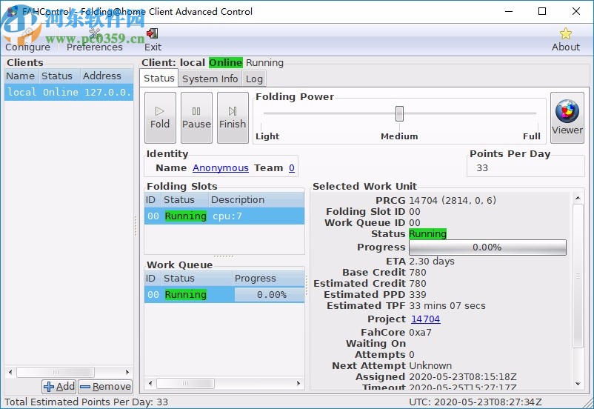Click Clients list scroll right arrow
This screenshot has height=409, width=594.
(127, 372)
